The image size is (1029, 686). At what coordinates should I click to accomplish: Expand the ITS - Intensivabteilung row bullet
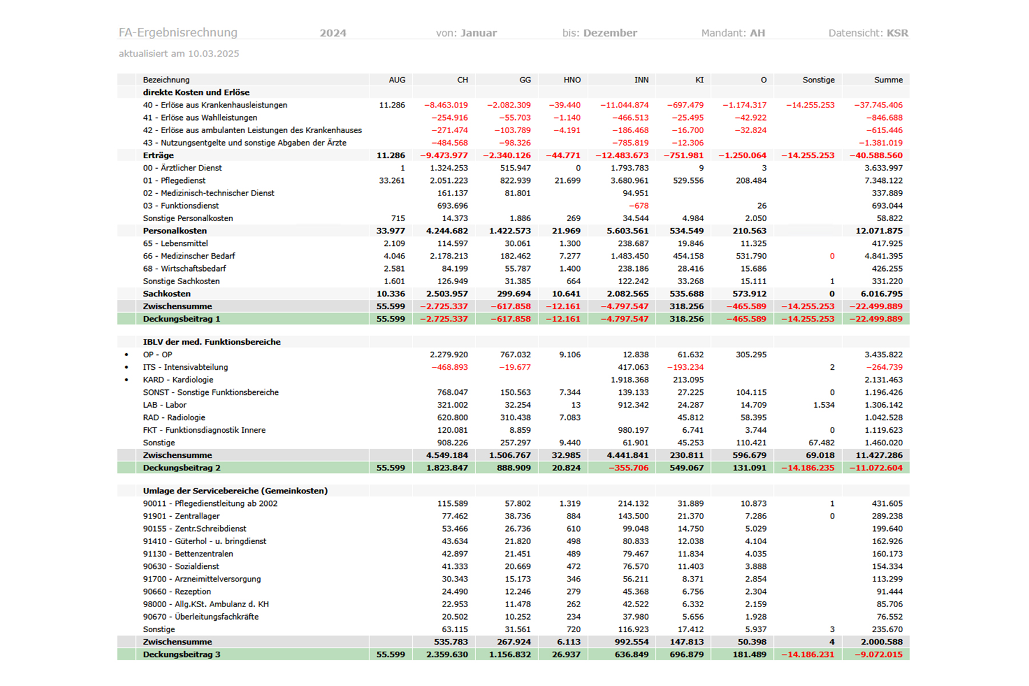click(126, 367)
